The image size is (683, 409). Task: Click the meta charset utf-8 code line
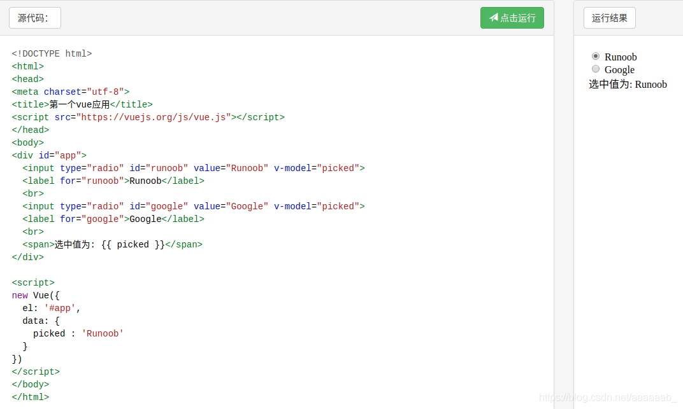point(70,92)
